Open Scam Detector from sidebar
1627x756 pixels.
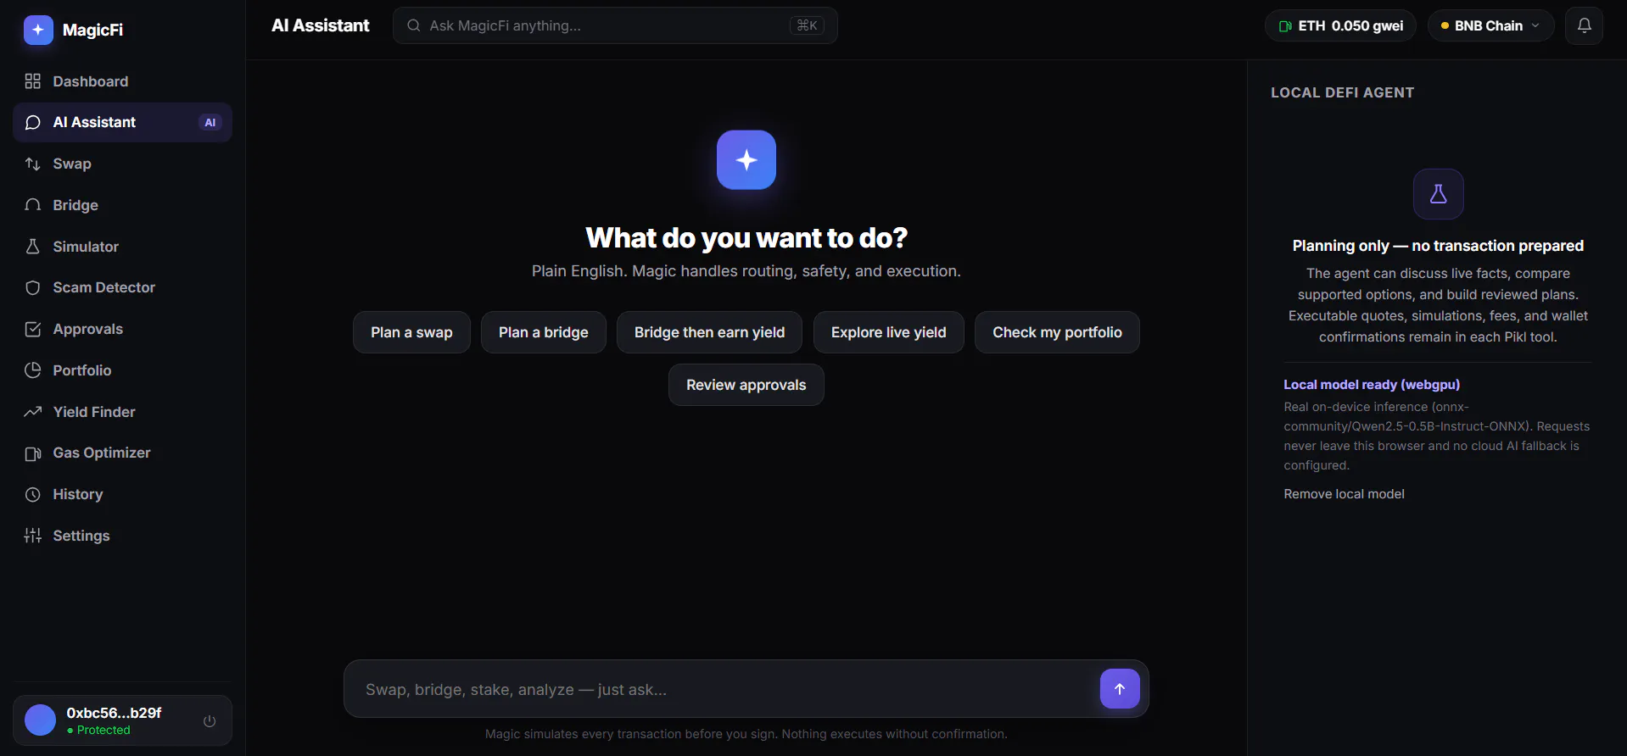[122, 288]
